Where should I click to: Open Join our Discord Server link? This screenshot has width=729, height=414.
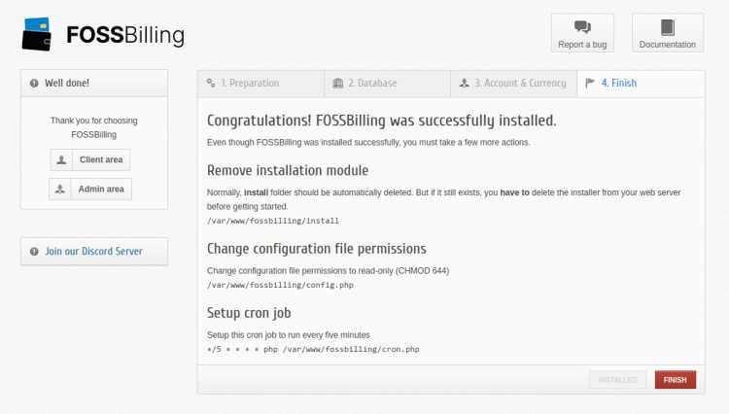pyautogui.click(x=93, y=252)
